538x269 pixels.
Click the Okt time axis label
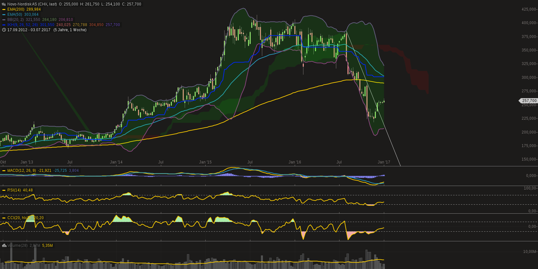tap(3, 162)
